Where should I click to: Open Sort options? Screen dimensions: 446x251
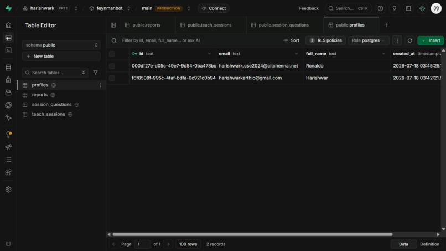(x=291, y=40)
